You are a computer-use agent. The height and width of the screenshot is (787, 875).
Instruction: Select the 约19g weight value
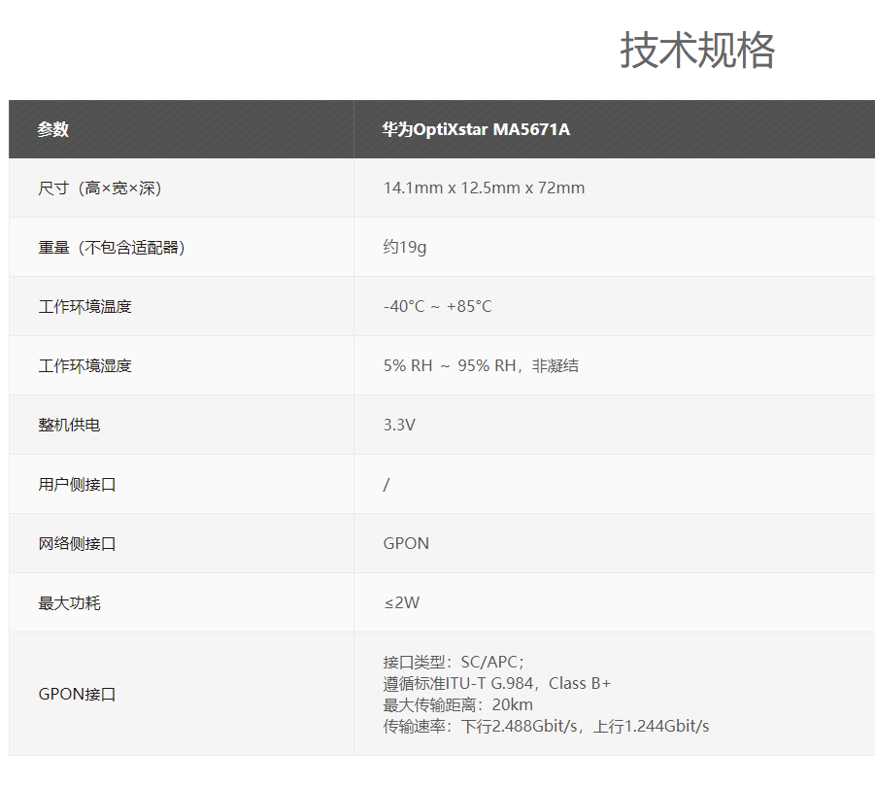point(405,247)
